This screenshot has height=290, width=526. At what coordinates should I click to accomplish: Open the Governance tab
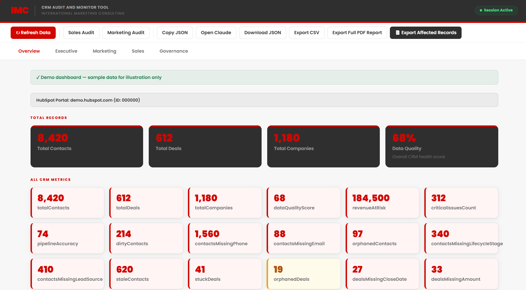click(x=174, y=51)
